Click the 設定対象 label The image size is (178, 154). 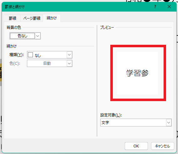point(111,115)
